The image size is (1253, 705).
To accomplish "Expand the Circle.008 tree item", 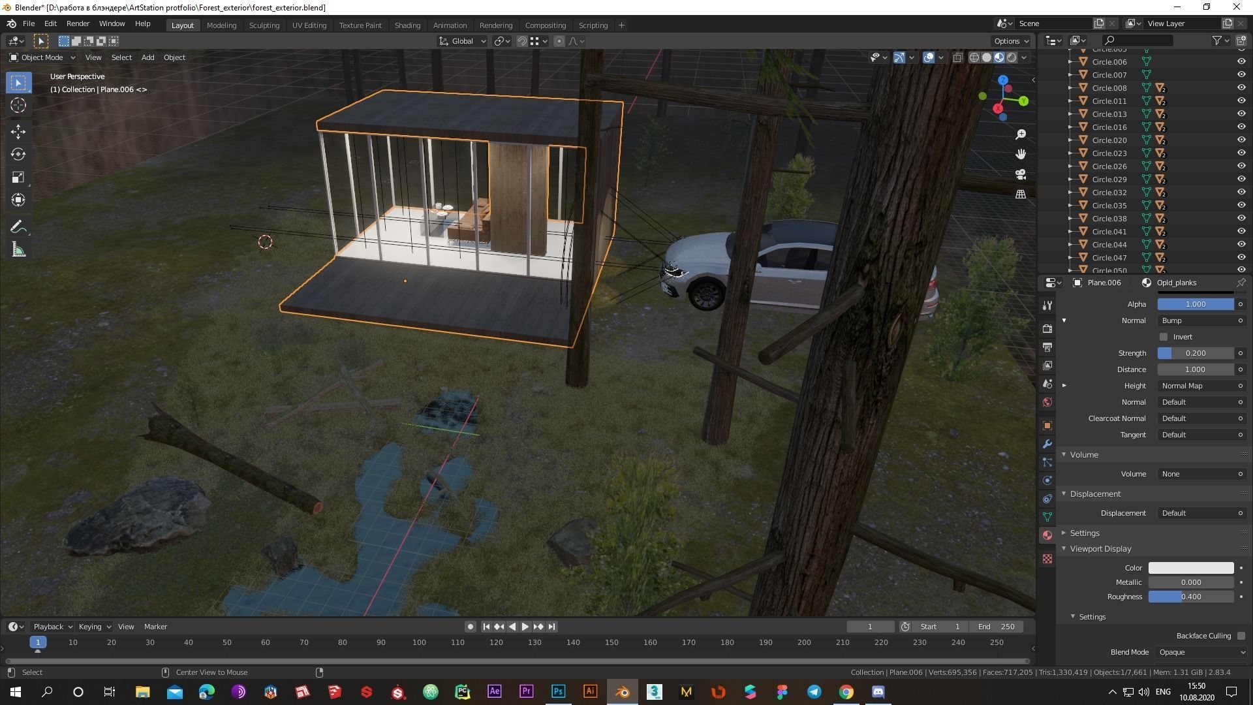I will [x=1070, y=87].
